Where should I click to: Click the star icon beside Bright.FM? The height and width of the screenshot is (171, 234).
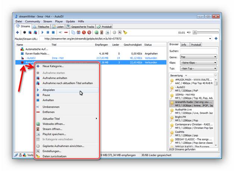pyautogui.click(x=172, y=118)
